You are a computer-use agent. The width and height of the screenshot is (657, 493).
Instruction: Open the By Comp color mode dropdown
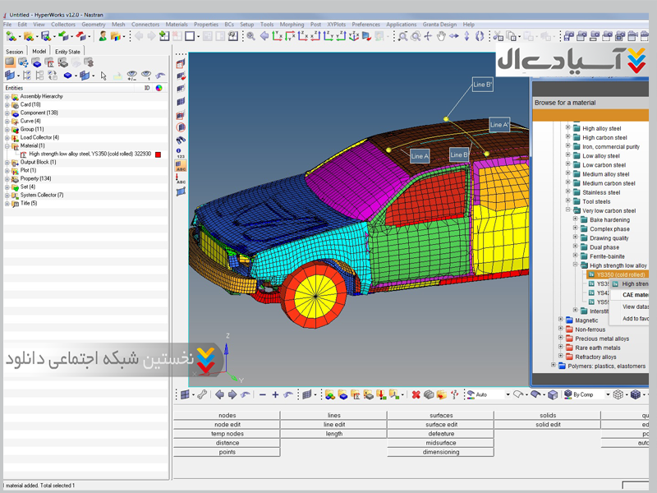pos(609,394)
